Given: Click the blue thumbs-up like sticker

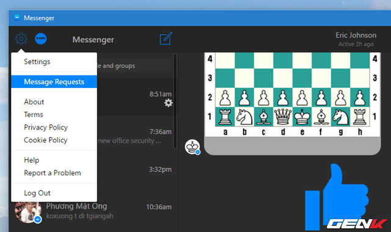Looking at the screenshot, I should tap(337, 197).
